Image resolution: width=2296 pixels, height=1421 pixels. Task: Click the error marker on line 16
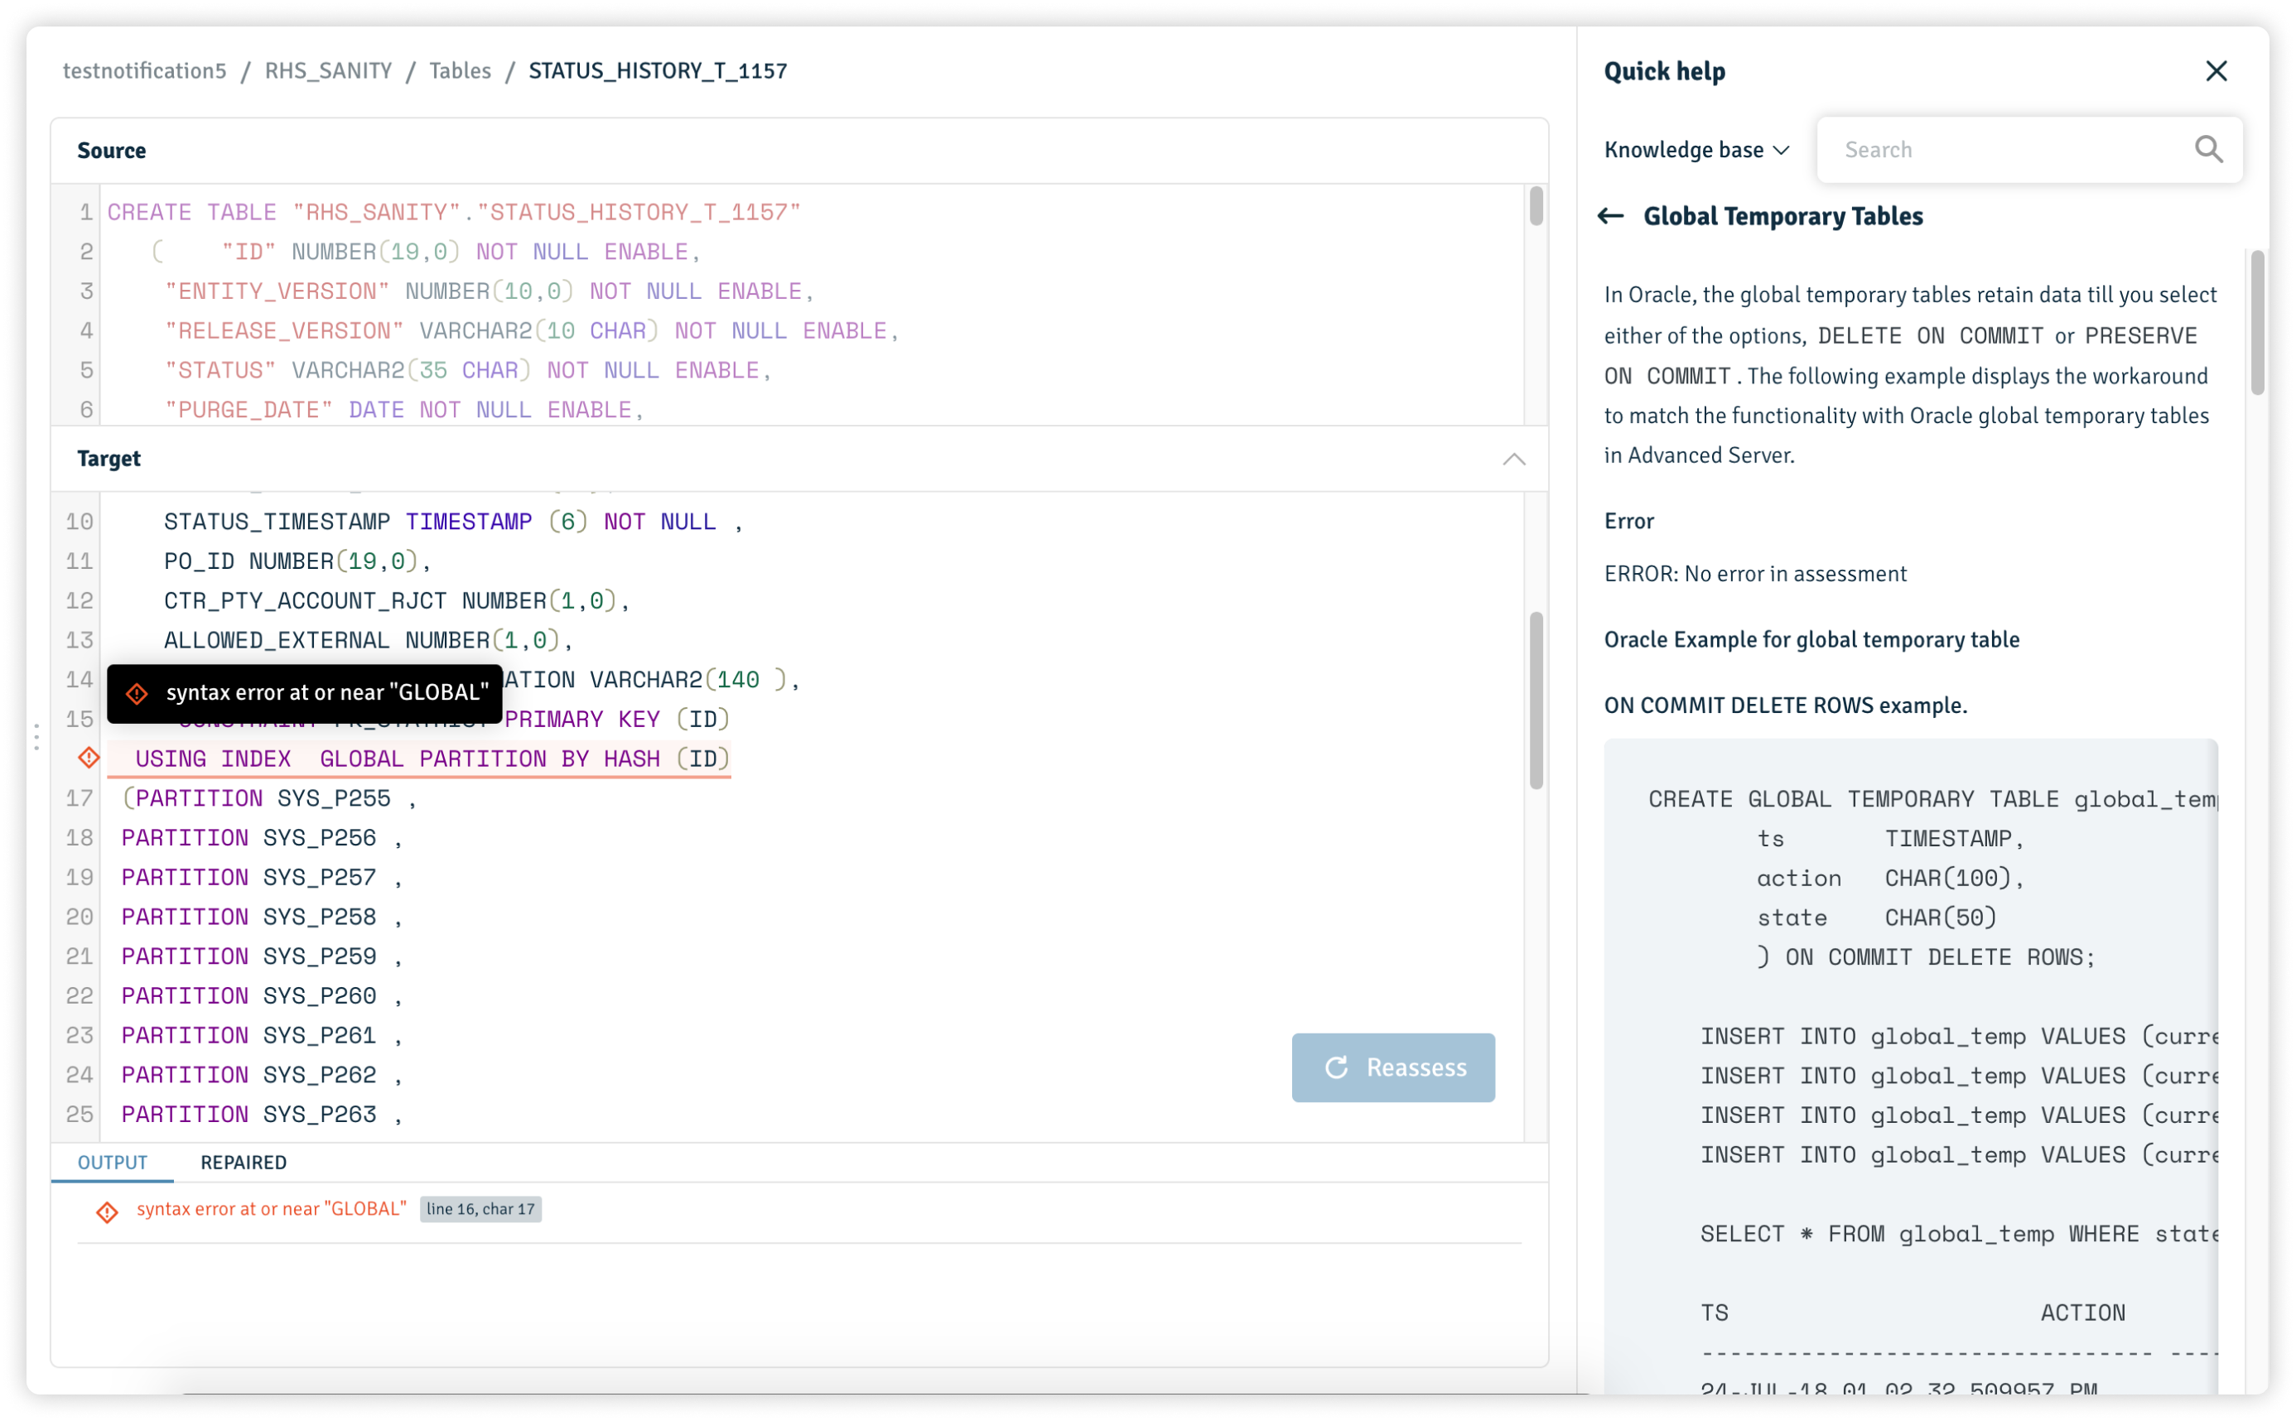tap(89, 758)
